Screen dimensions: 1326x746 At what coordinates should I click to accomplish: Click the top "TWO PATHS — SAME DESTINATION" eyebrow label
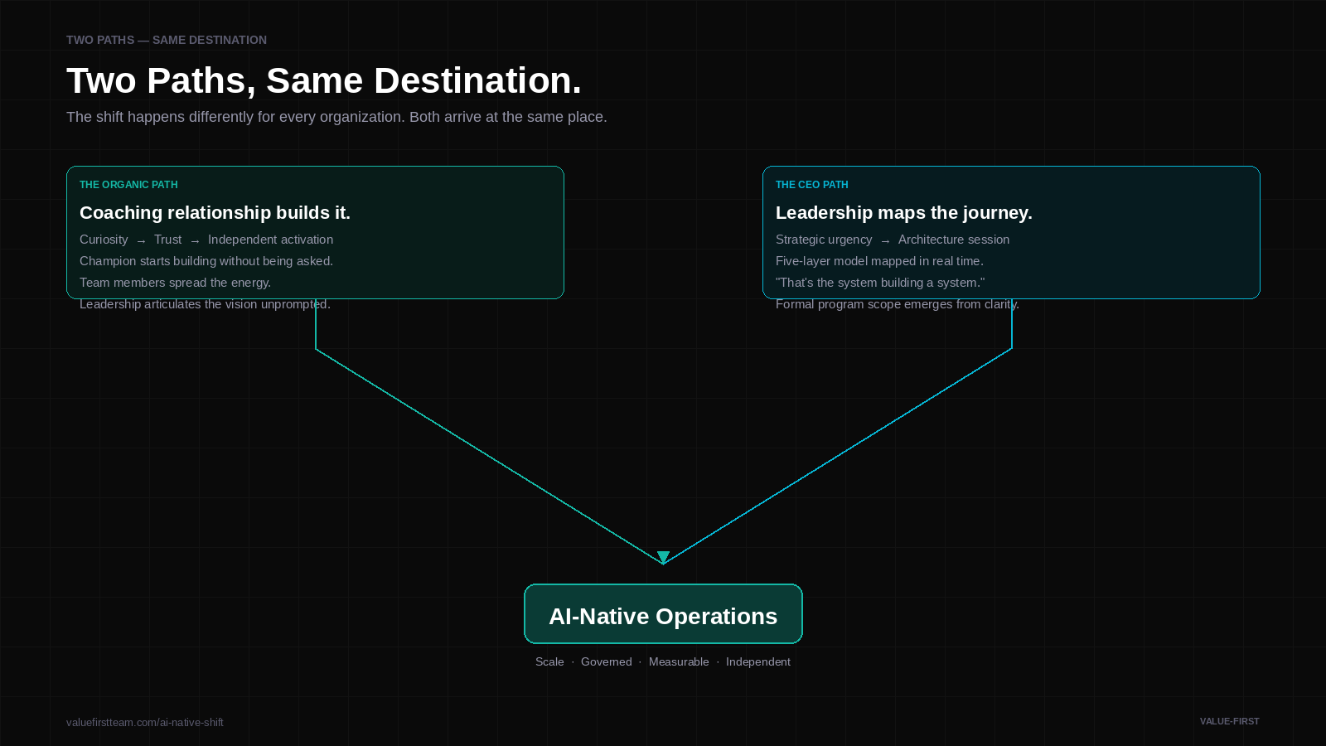(167, 40)
